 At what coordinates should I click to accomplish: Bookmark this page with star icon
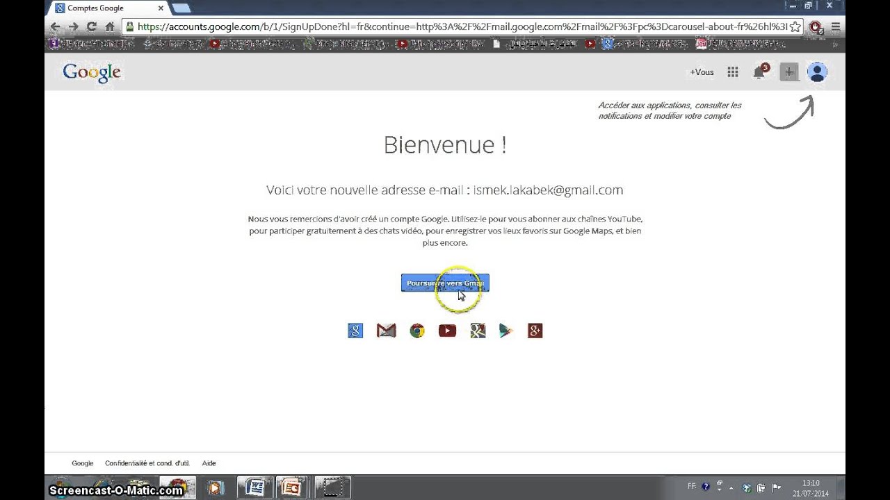(x=797, y=27)
